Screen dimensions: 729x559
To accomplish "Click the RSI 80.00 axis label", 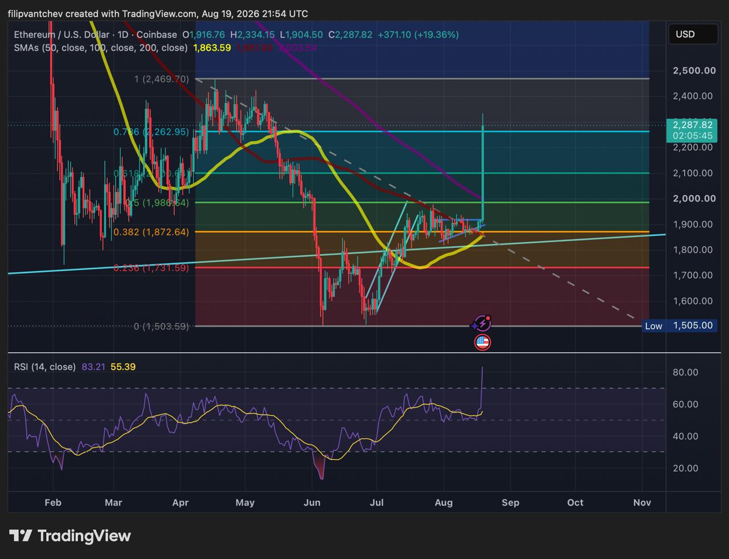I will click(685, 372).
